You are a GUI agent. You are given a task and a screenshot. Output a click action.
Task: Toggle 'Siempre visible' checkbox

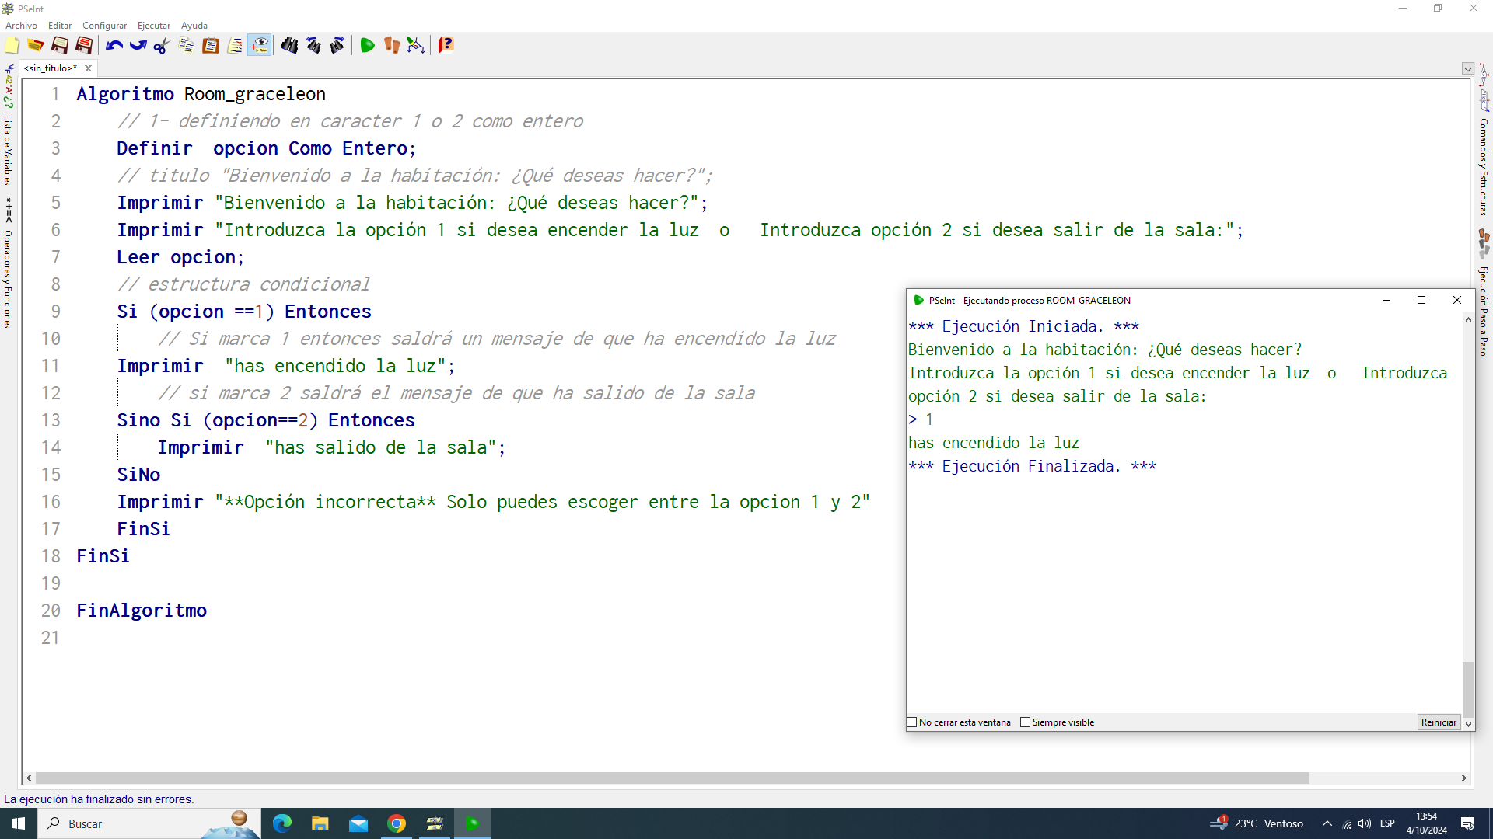coord(1025,722)
